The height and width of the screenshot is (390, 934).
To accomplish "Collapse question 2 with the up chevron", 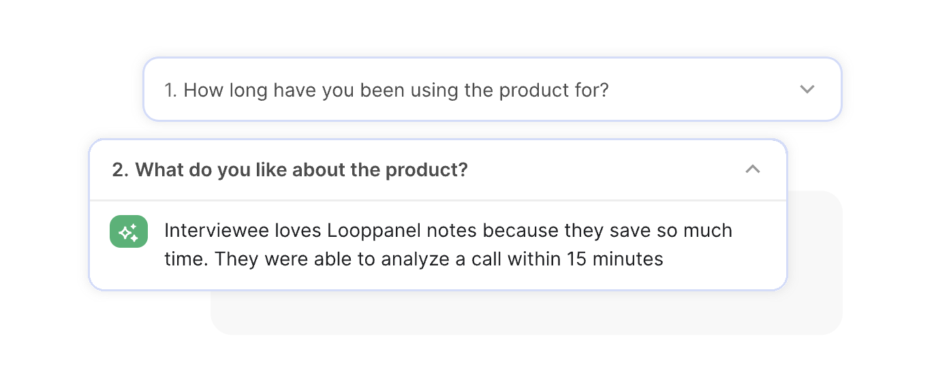I will pyautogui.click(x=753, y=169).
